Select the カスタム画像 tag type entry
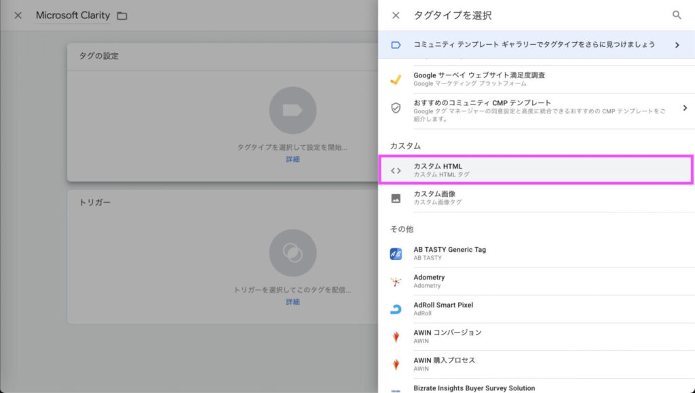Image resolution: width=695 pixels, height=393 pixels. coord(438,198)
